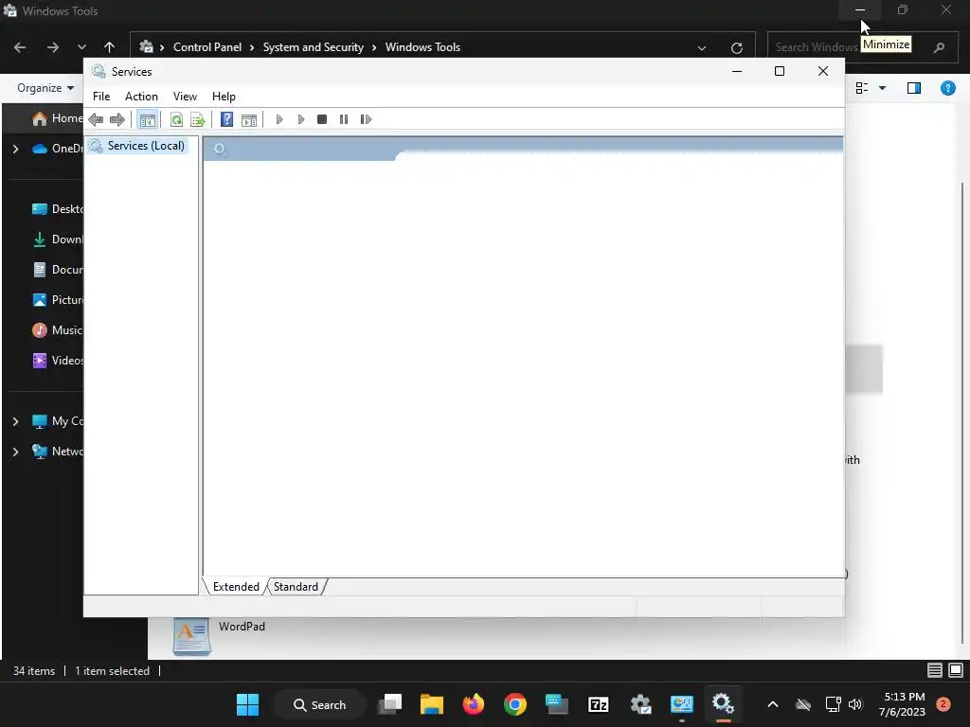Click the Restart Service icon
The image size is (970, 727).
point(366,119)
